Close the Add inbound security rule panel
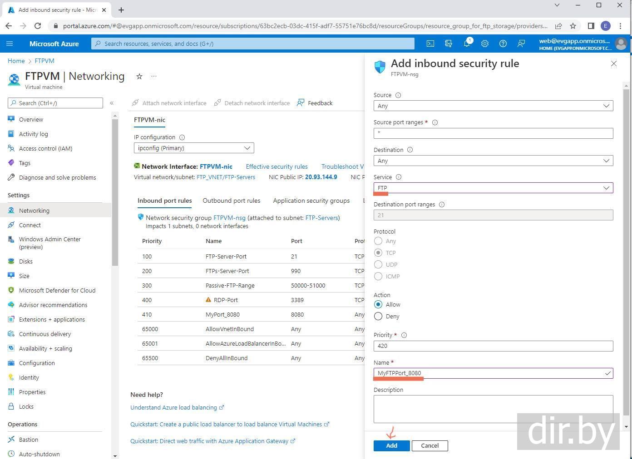 click(614, 63)
